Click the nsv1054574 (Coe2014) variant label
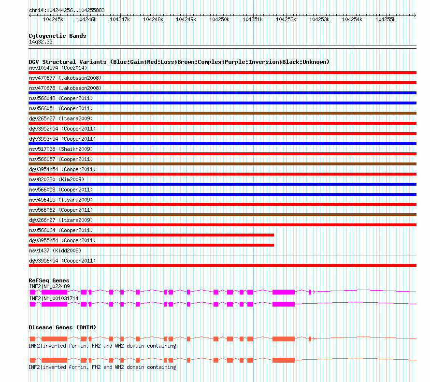The height and width of the screenshot is (382, 430). pyautogui.click(x=58, y=68)
